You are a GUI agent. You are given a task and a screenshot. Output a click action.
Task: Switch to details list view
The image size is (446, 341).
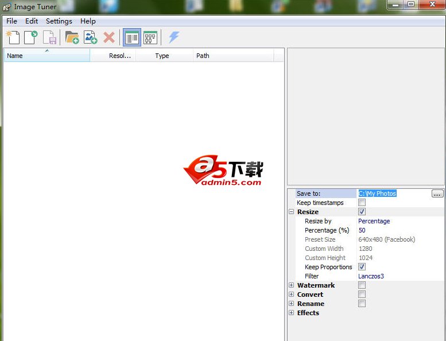(x=131, y=38)
